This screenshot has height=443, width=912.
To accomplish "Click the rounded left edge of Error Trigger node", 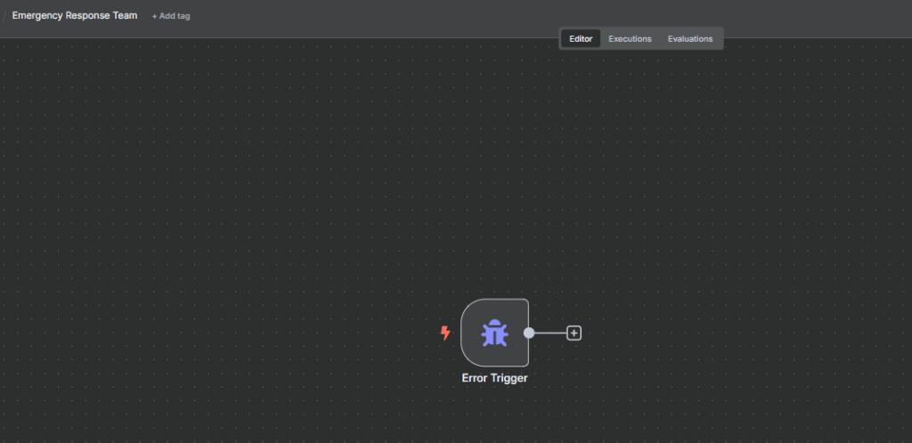I will 464,333.
